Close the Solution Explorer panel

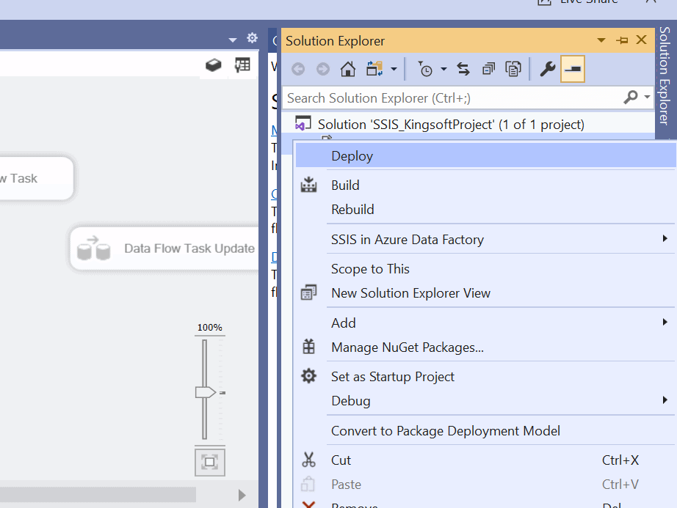(x=642, y=40)
